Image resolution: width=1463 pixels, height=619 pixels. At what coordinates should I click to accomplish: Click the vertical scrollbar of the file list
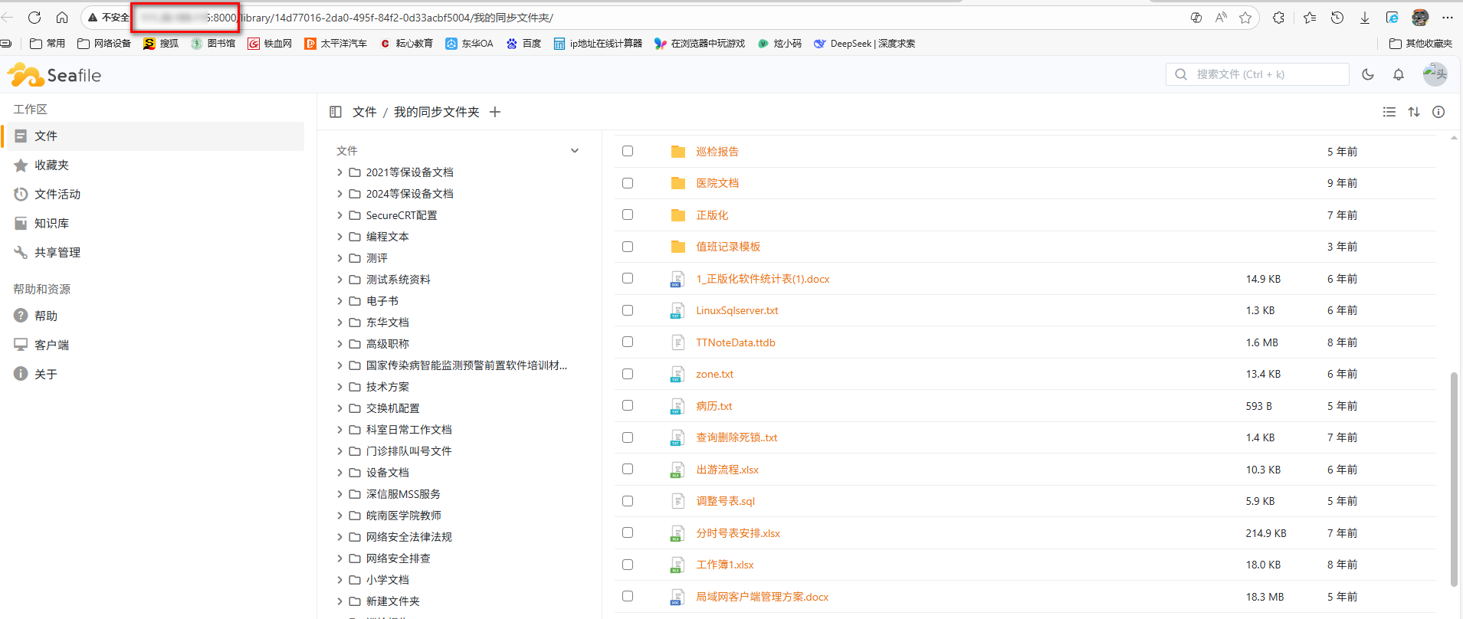point(1454,475)
